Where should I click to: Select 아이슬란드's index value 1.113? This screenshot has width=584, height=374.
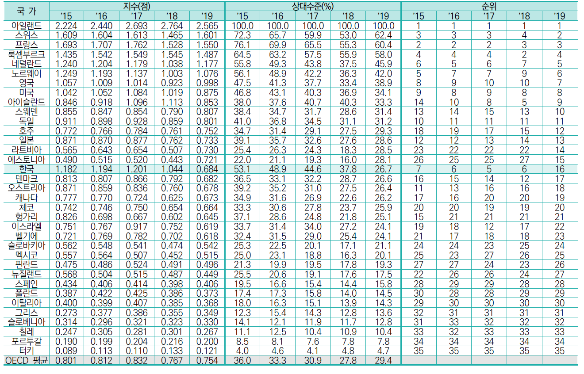[x=172, y=102]
